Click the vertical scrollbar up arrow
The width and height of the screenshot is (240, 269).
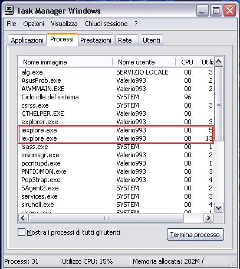pyautogui.click(x=219, y=61)
